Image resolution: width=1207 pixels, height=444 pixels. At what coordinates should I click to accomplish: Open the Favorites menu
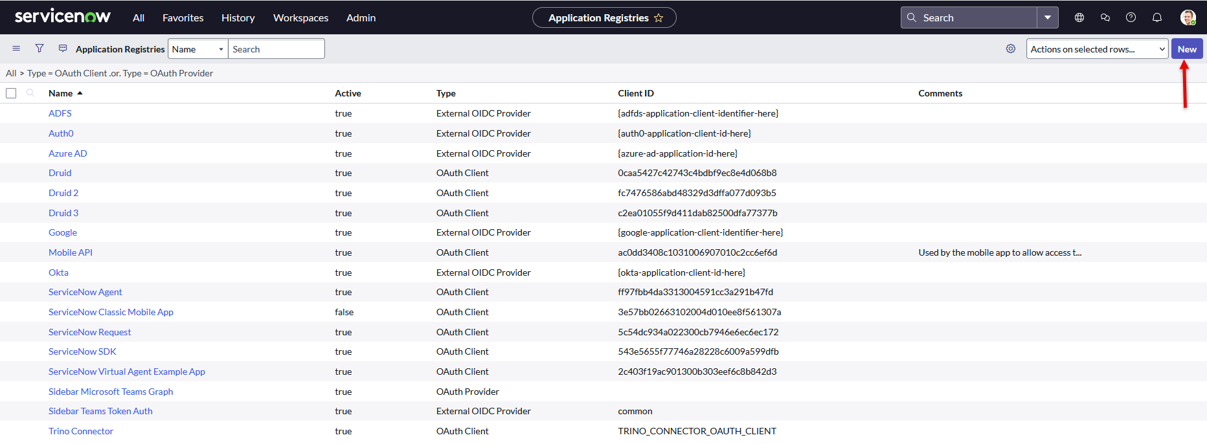click(183, 18)
